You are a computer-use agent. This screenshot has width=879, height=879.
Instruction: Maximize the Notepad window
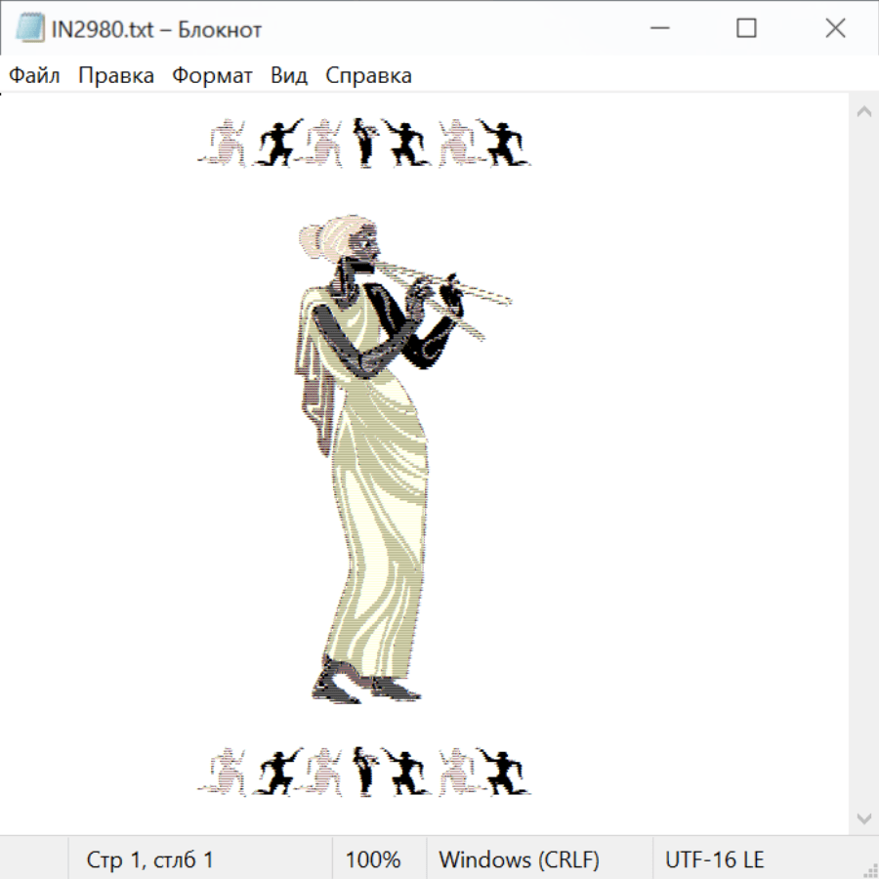(x=746, y=29)
